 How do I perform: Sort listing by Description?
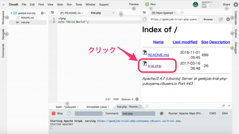click(x=220, y=42)
